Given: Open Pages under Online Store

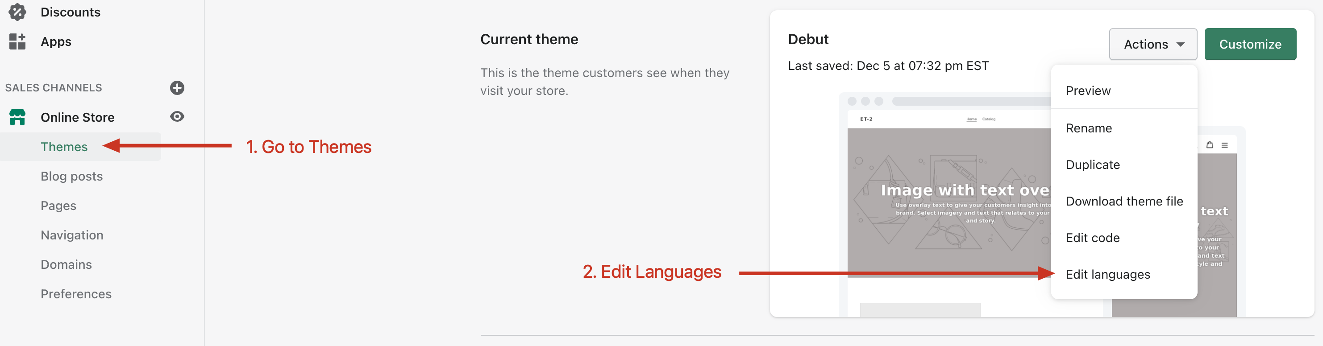Looking at the screenshot, I should pos(58,206).
